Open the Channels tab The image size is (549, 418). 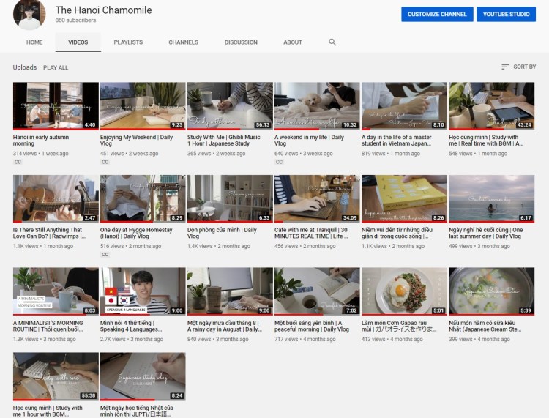tap(183, 42)
